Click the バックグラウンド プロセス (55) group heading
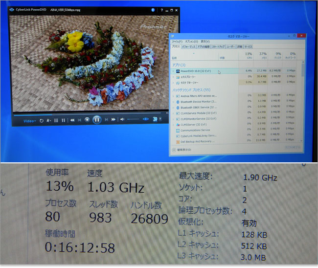318x268 pixels. (191, 90)
